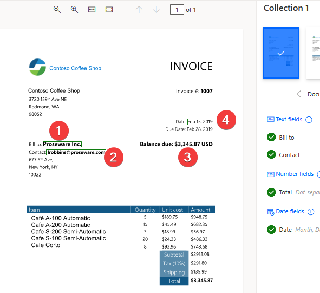Viewport: 320px width, 293px height.
Task: Click the Collection 1 title
Action: pyautogui.click(x=286, y=8)
